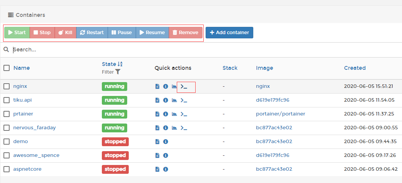Sort by the Image column header

point(264,68)
